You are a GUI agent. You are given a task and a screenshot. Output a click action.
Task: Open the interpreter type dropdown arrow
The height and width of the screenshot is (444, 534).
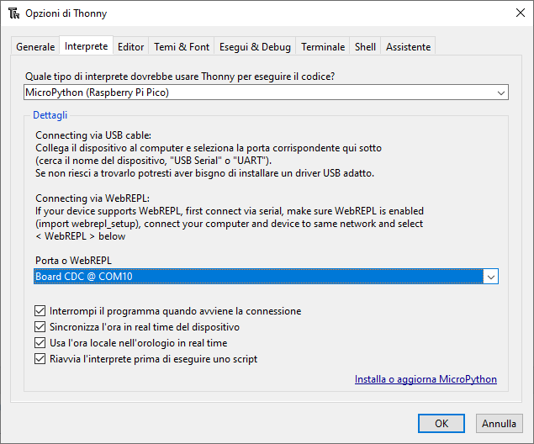(x=500, y=92)
